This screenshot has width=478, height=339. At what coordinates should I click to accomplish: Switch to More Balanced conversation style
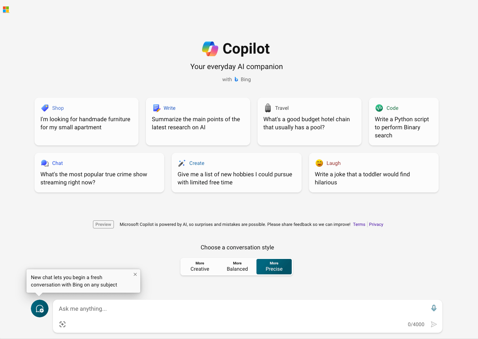pyautogui.click(x=237, y=266)
